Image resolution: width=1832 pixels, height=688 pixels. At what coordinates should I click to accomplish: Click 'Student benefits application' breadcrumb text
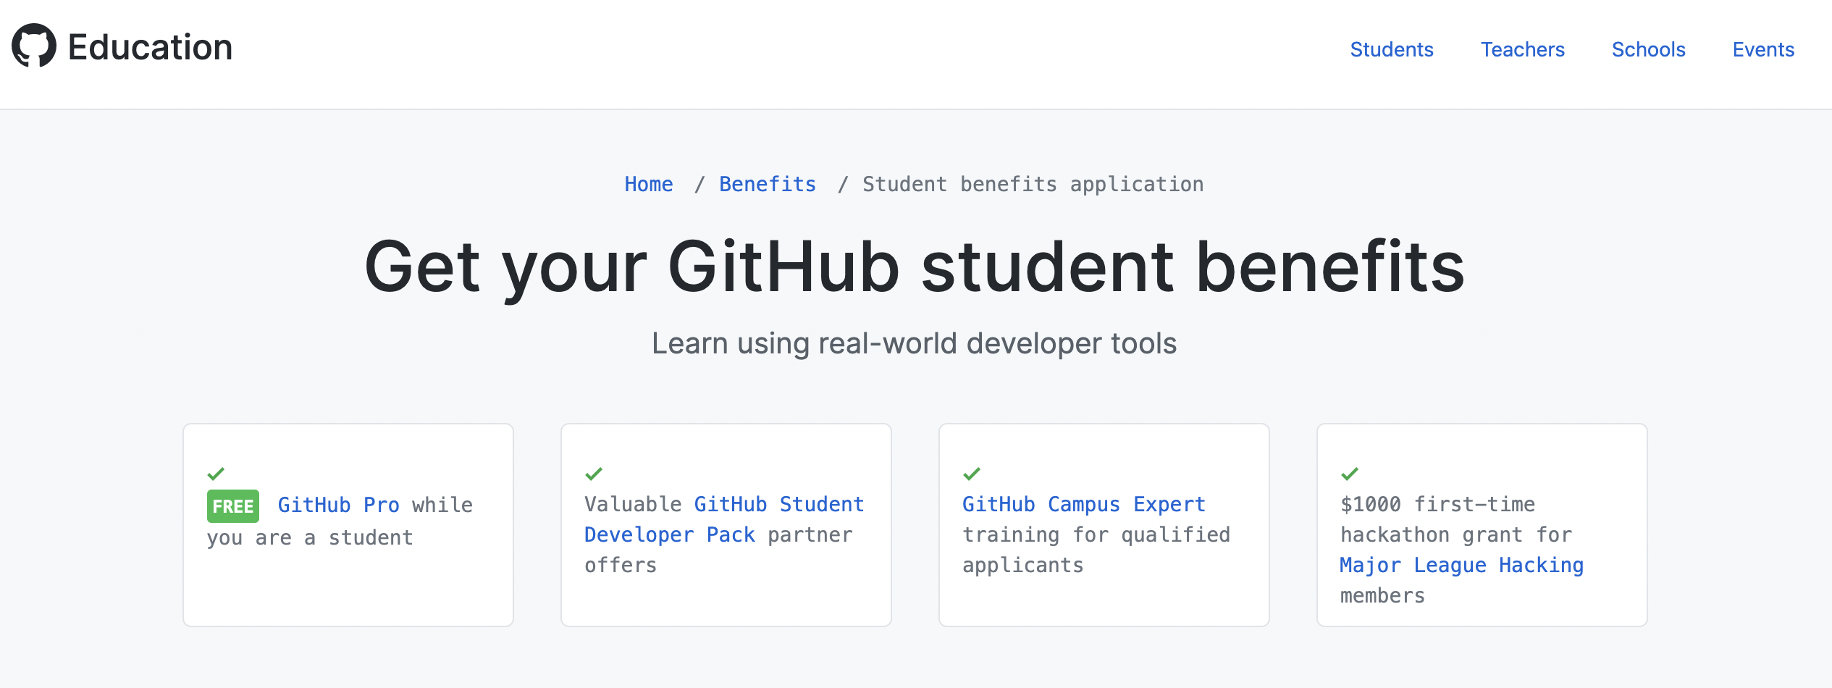[x=1033, y=184]
